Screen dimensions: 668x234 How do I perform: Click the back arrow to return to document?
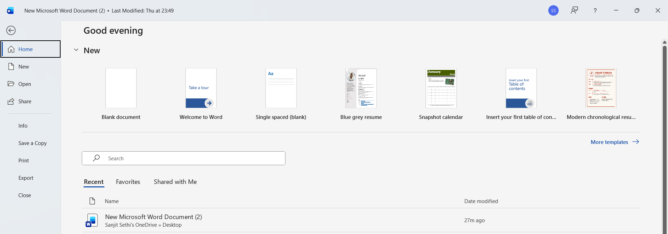11,31
